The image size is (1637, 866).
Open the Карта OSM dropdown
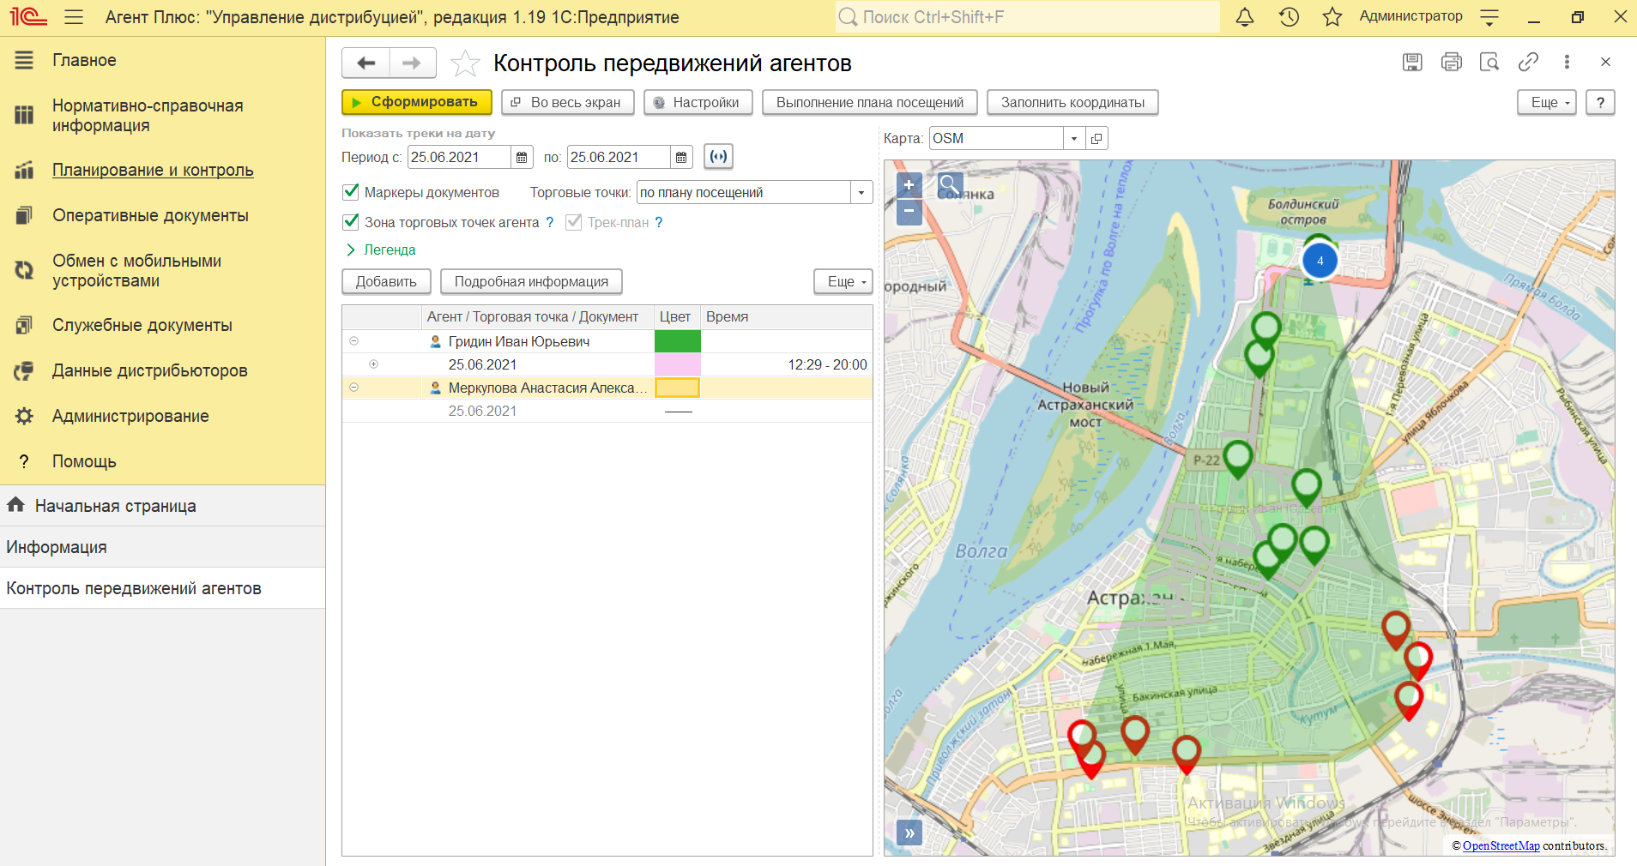pyautogui.click(x=1074, y=138)
